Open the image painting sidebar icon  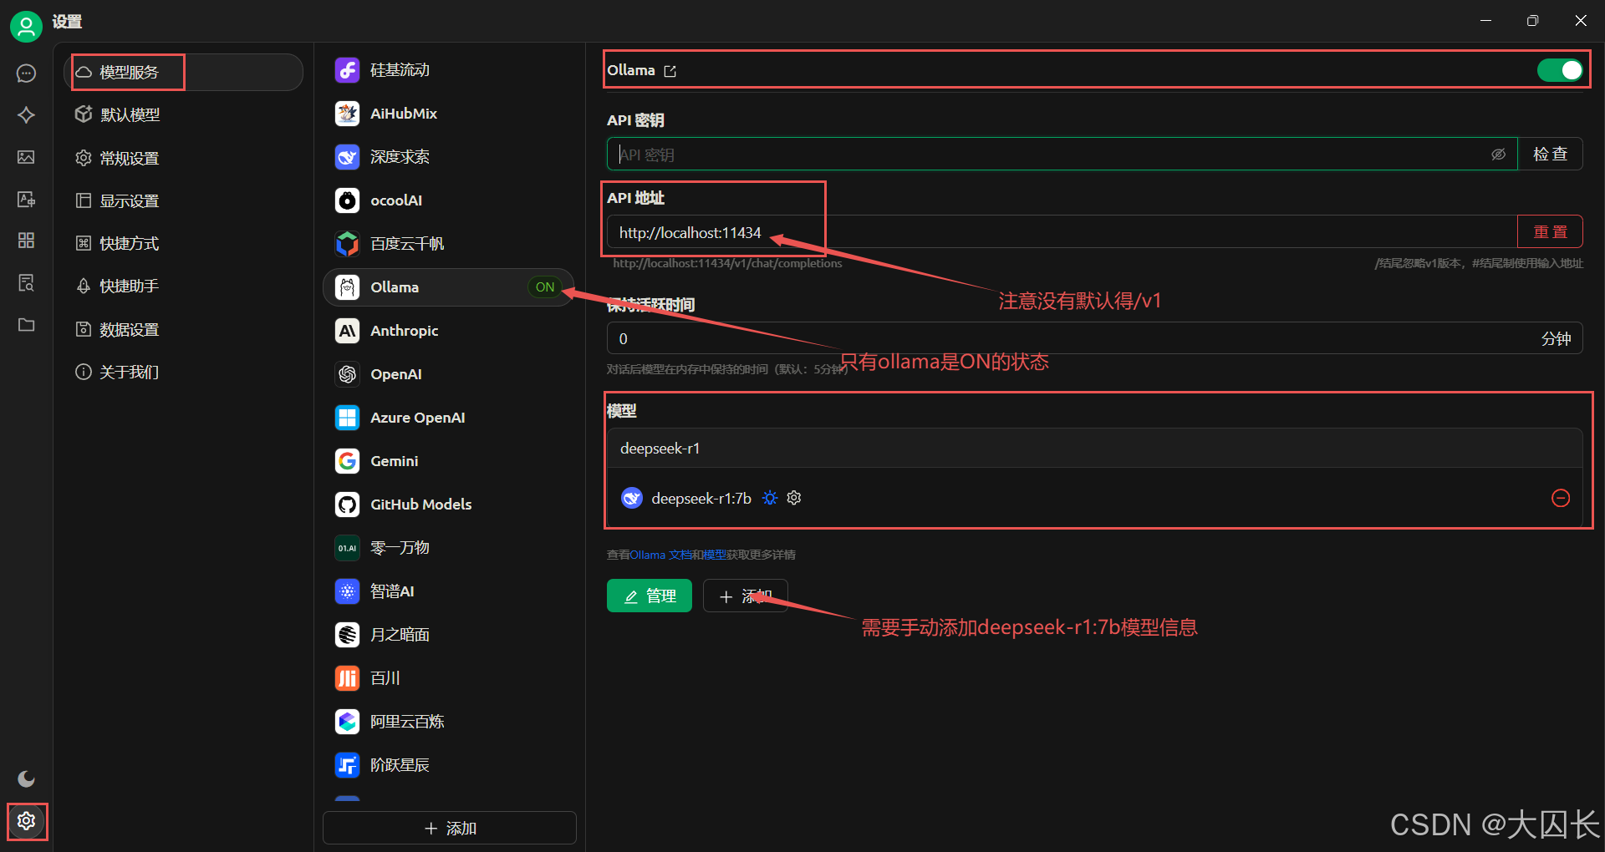tap(26, 157)
